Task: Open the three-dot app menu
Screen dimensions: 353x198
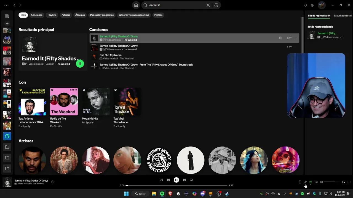Action: (6, 5)
